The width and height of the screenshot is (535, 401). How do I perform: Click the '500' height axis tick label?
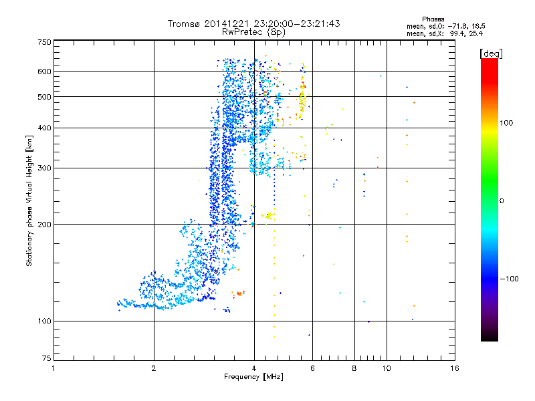44,97
